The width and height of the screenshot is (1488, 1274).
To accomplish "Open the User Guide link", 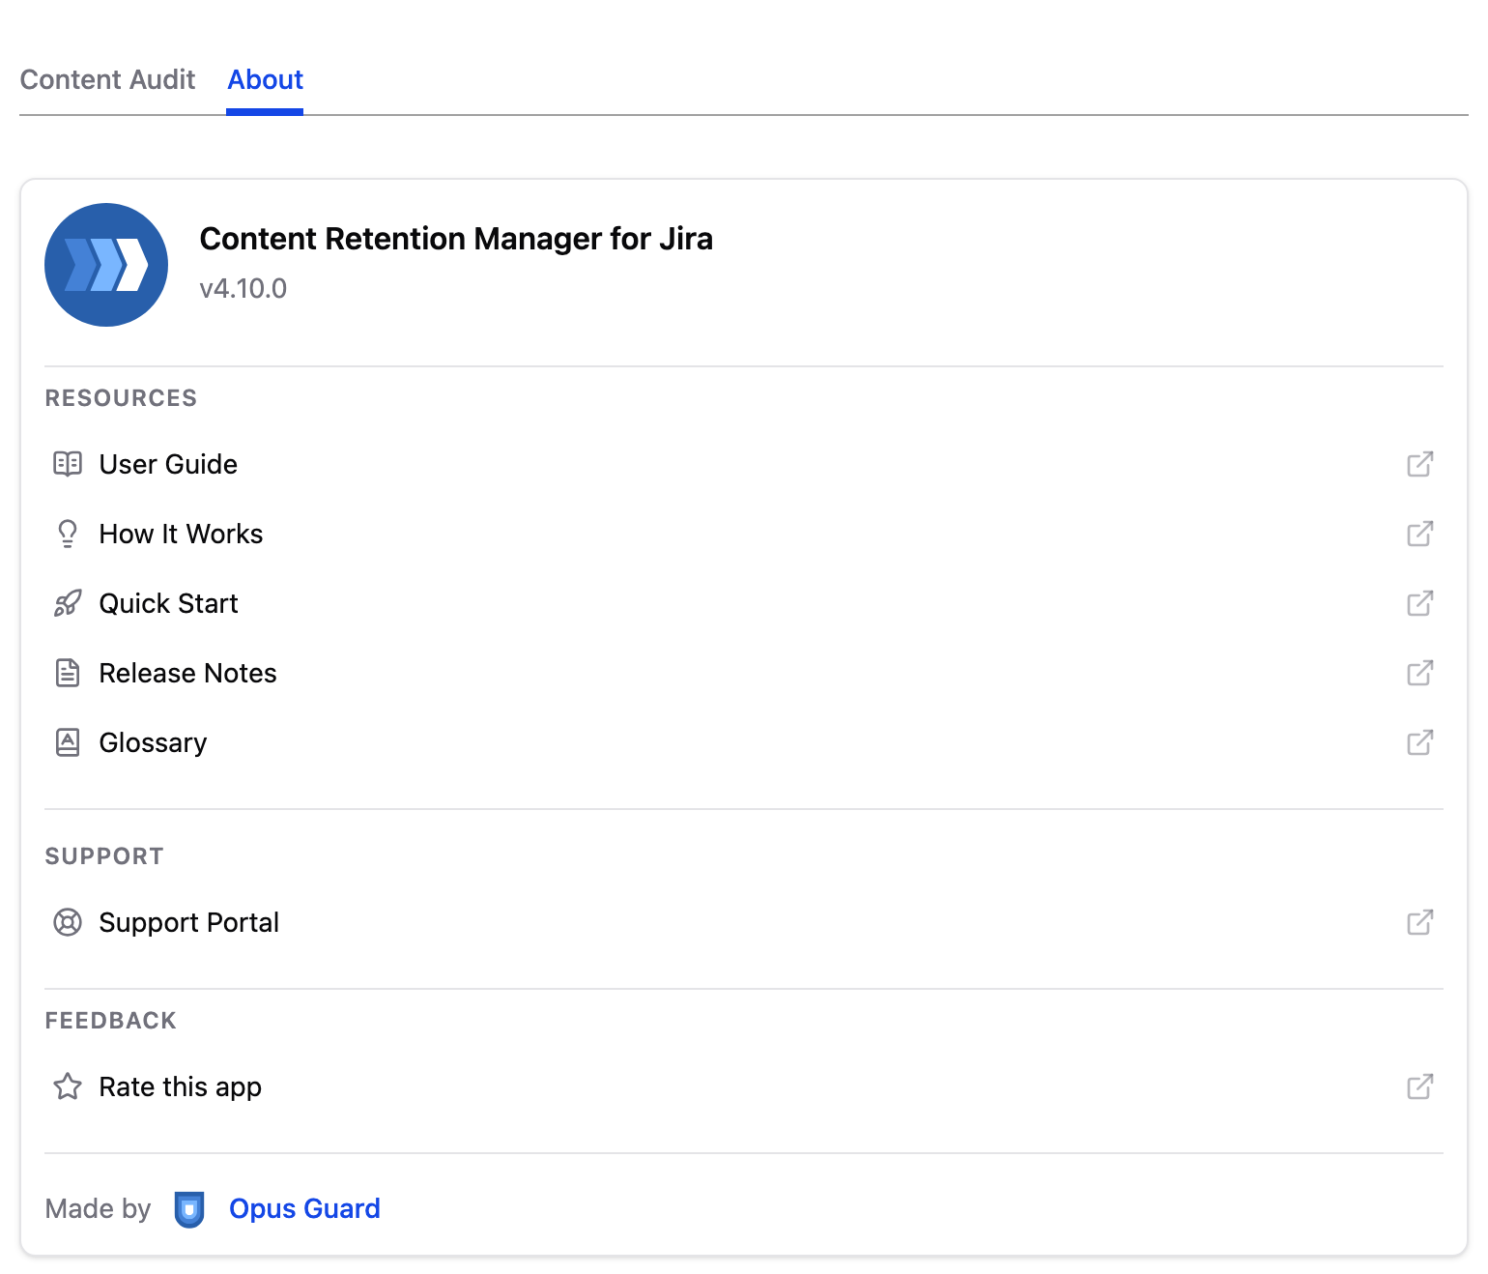I will (168, 464).
